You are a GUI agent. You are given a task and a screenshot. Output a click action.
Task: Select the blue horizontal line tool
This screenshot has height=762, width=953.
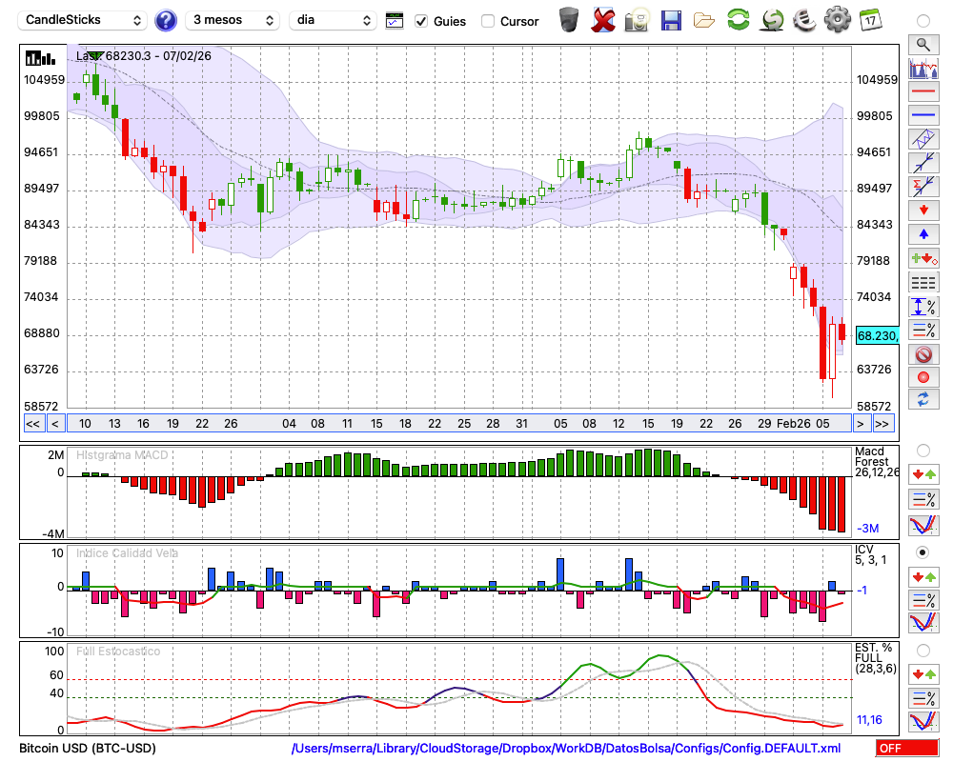tap(923, 115)
